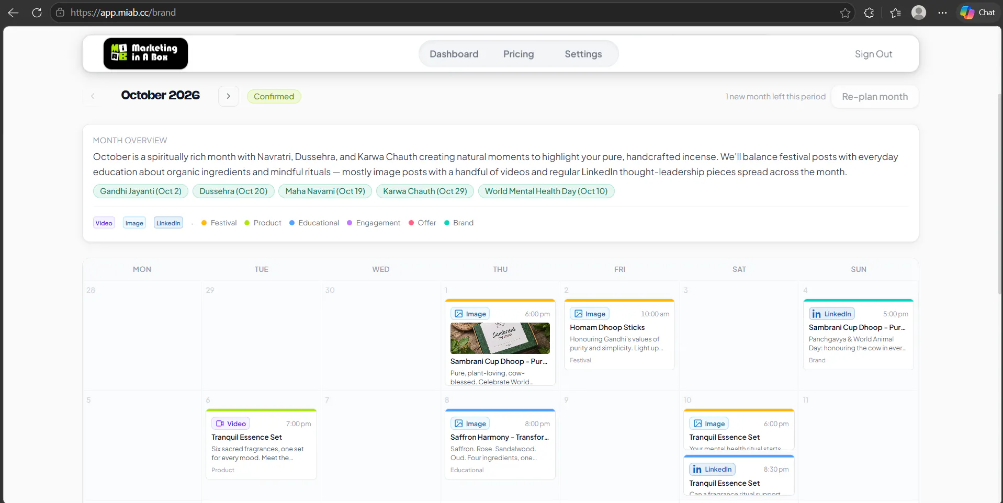
Task: Click the October 2026 heading
Action: (160, 95)
